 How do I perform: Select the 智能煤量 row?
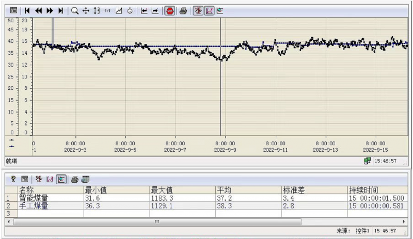[33, 197]
